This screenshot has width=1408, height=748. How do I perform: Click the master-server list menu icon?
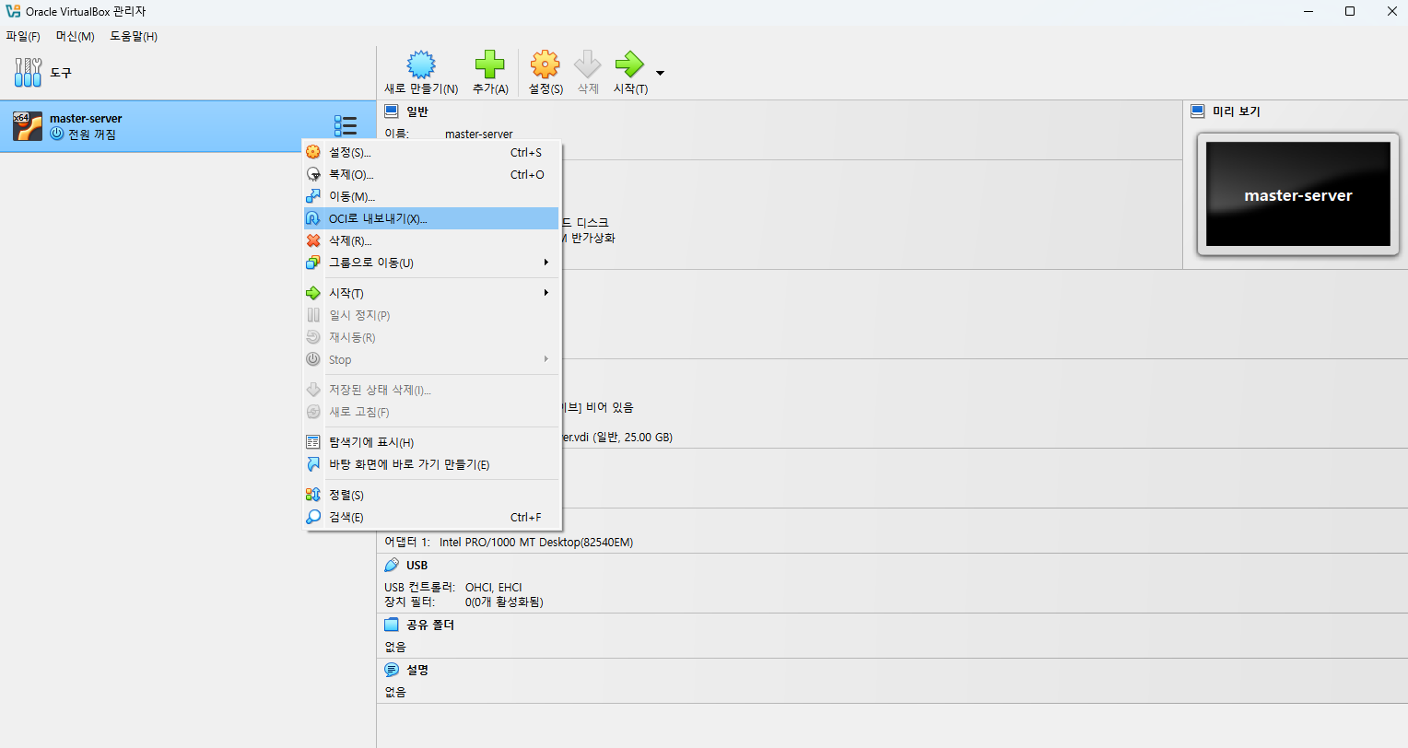click(x=346, y=126)
